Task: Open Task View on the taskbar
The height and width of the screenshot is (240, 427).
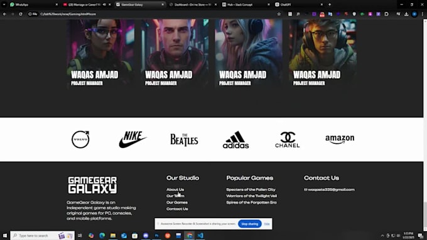Action: coord(80,236)
